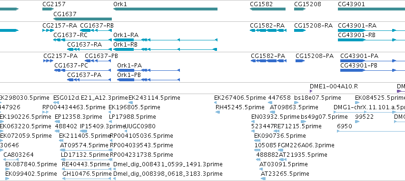Viewport: 405px width, 181px height.
Task: Click the CG43901-RA transcript label
Action: point(357,26)
